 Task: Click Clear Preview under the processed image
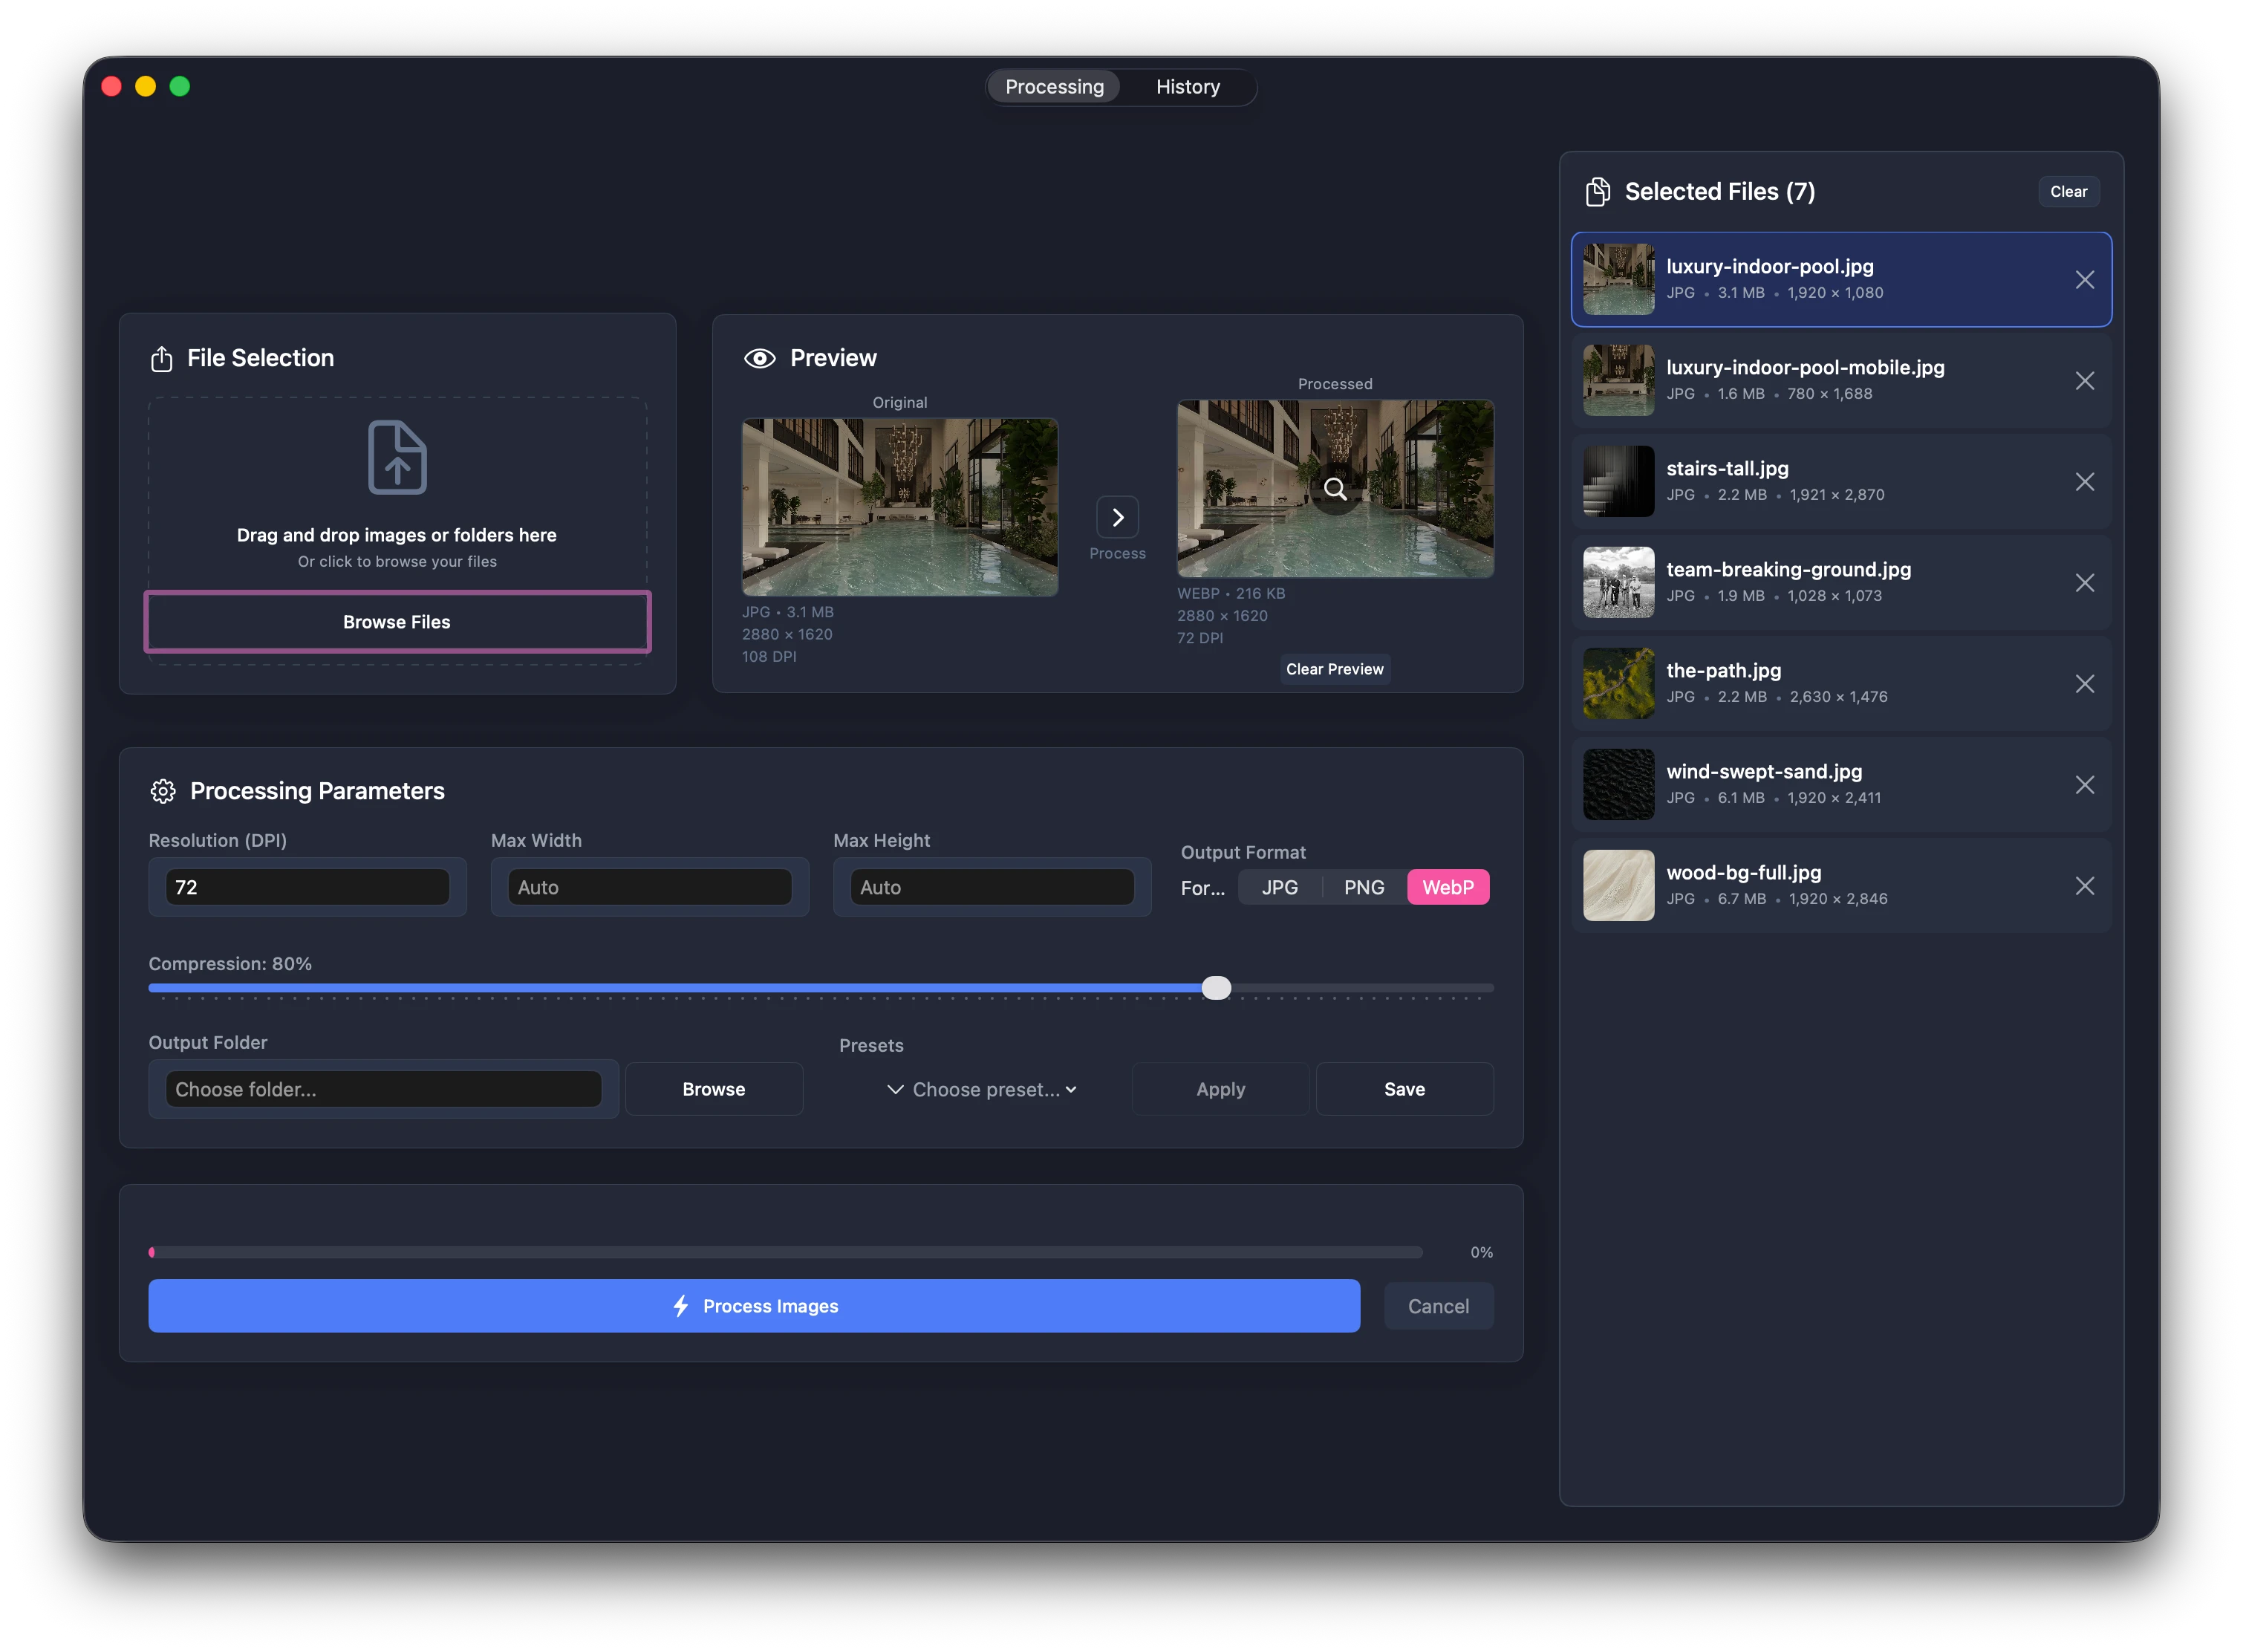pos(1334,668)
